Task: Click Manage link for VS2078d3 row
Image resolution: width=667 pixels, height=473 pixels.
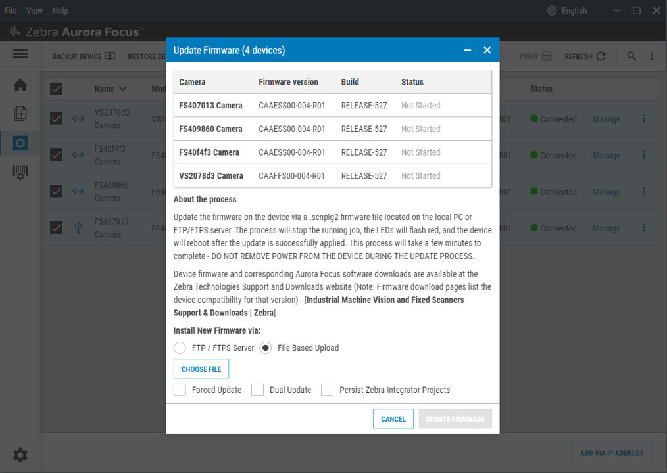Action: tap(606, 119)
